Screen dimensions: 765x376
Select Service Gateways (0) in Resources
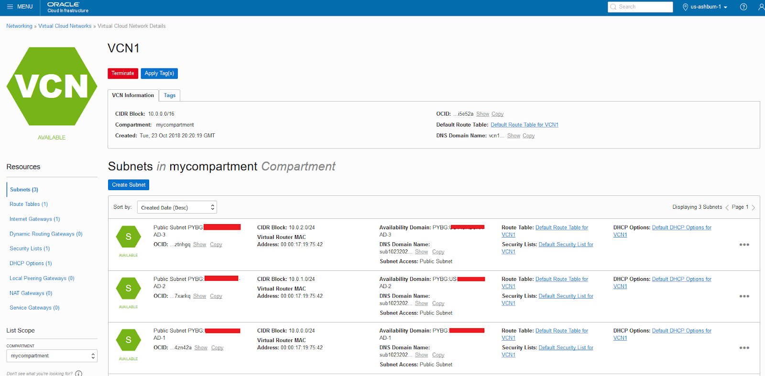point(34,308)
